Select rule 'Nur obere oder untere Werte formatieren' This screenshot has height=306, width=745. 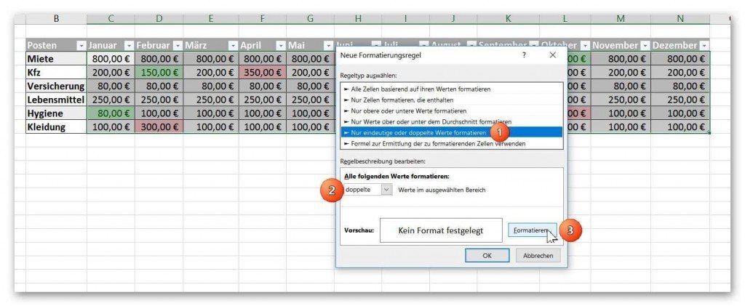click(x=452, y=111)
